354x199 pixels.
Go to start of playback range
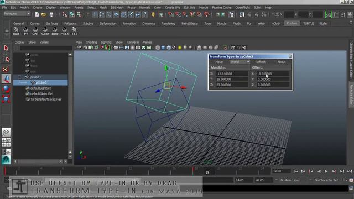(296, 171)
